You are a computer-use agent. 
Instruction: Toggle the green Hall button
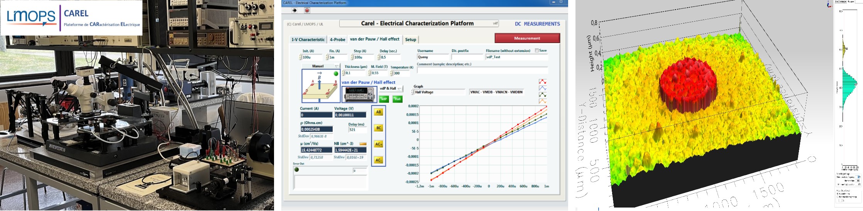(x=397, y=99)
